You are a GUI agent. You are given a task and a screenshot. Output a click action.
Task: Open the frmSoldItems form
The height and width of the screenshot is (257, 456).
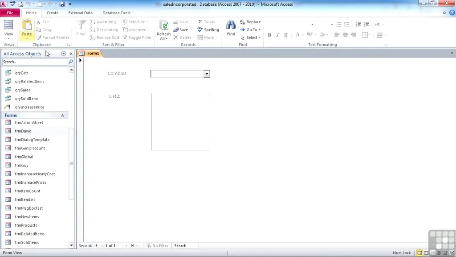[27, 242]
